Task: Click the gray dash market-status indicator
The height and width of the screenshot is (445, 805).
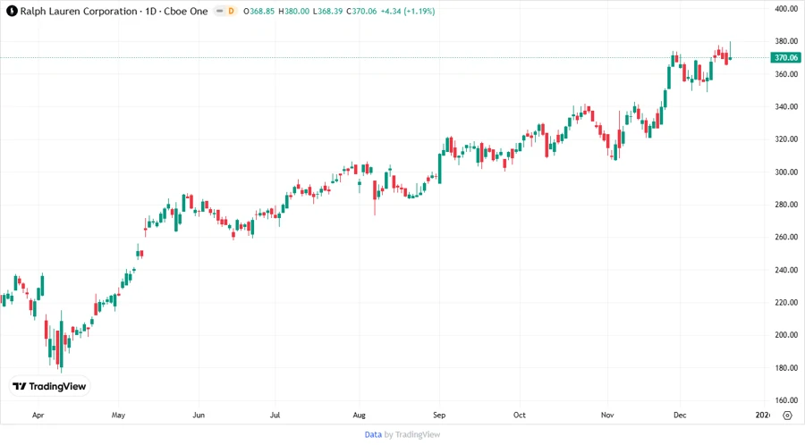Action: point(220,12)
